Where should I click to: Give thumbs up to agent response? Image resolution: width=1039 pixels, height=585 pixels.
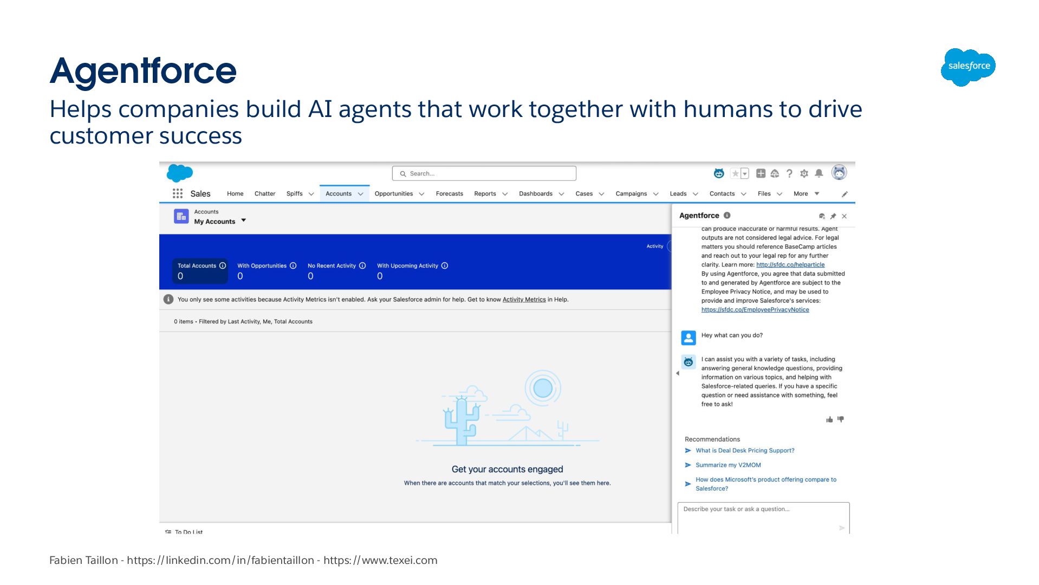(x=829, y=419)
